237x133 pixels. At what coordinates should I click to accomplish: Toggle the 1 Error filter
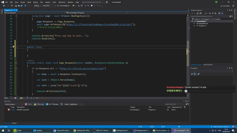pyautogui.click(x=28, y=104)
